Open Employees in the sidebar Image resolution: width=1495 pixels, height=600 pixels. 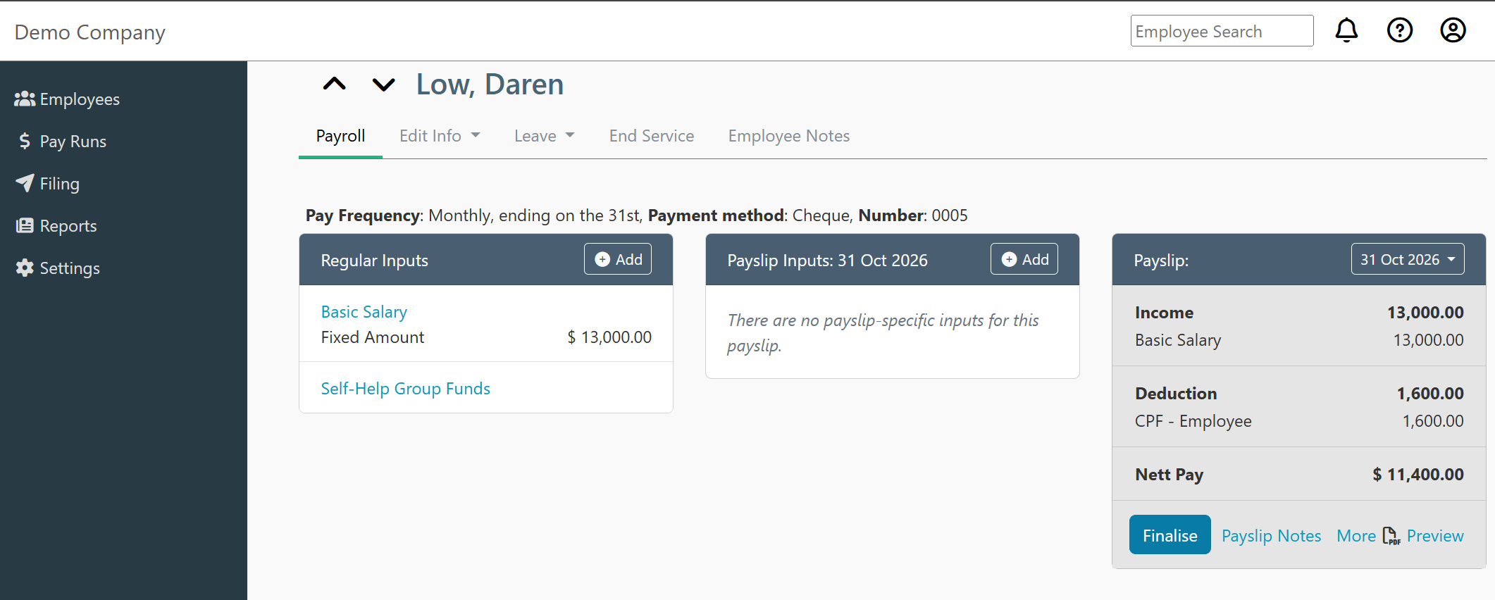tap(80, 99)
